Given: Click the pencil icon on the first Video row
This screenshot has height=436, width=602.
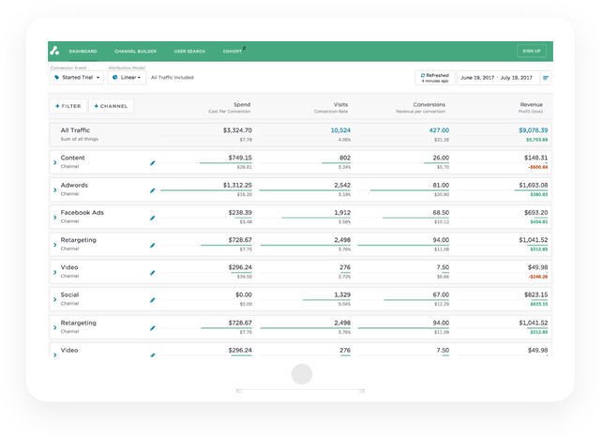Looking at the screenshot, I should tap(153, 273).
